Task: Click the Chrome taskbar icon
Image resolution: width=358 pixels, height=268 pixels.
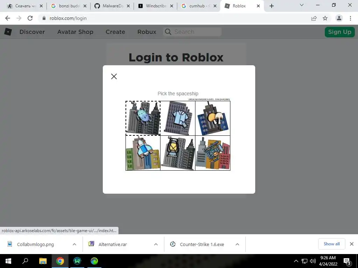Action: [60, 261]
